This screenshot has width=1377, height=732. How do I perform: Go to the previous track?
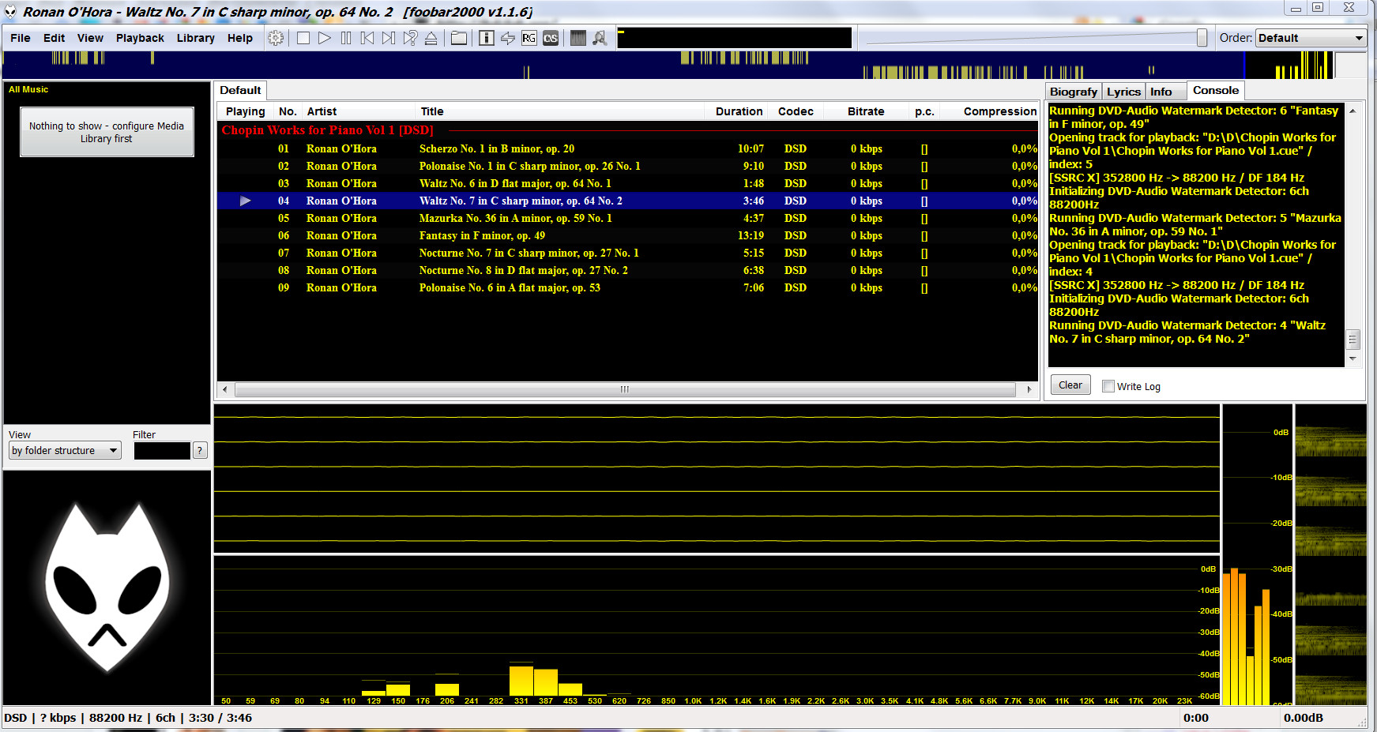[367, 38]
